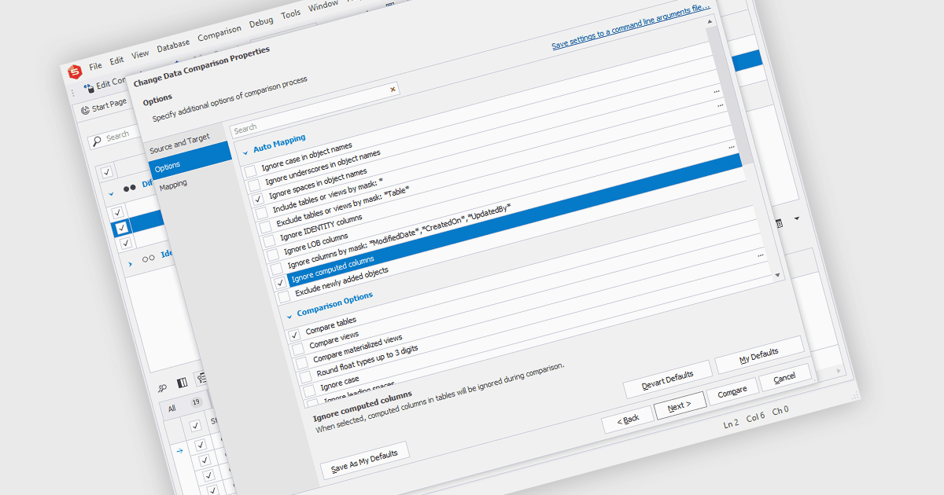
Task: Switch to Source and Target page
Action: (x=179, y=144)
